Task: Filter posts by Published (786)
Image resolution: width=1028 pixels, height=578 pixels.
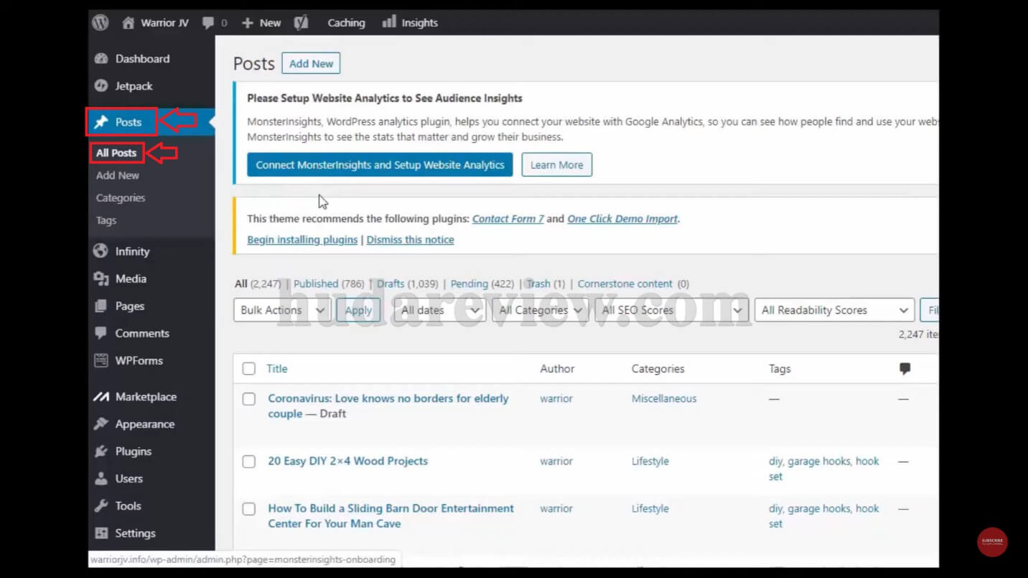Action: click(329, 284)
